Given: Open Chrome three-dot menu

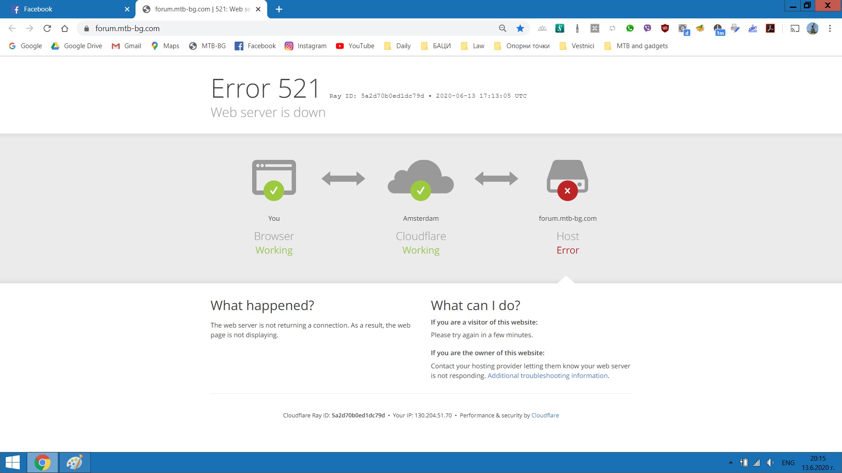Looking at the screenshot, I should pyautogui.click(x=830, y=28).
